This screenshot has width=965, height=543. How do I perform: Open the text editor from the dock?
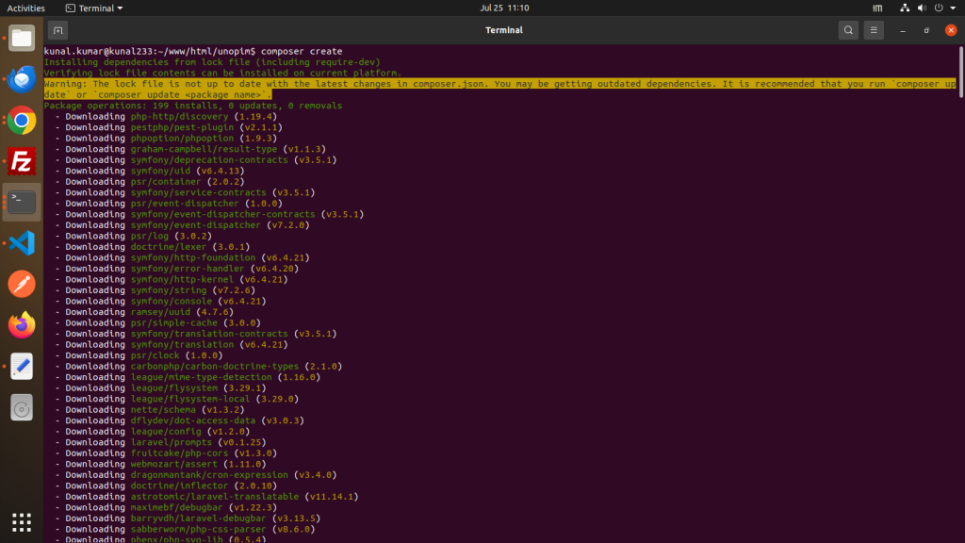(x=22, y=367)
